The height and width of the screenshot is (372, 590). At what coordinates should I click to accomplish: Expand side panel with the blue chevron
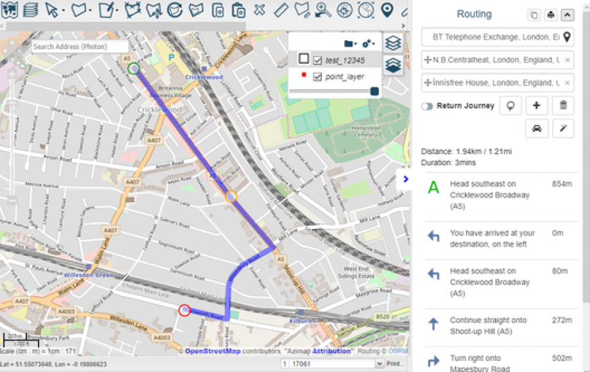tap(405, 179)
